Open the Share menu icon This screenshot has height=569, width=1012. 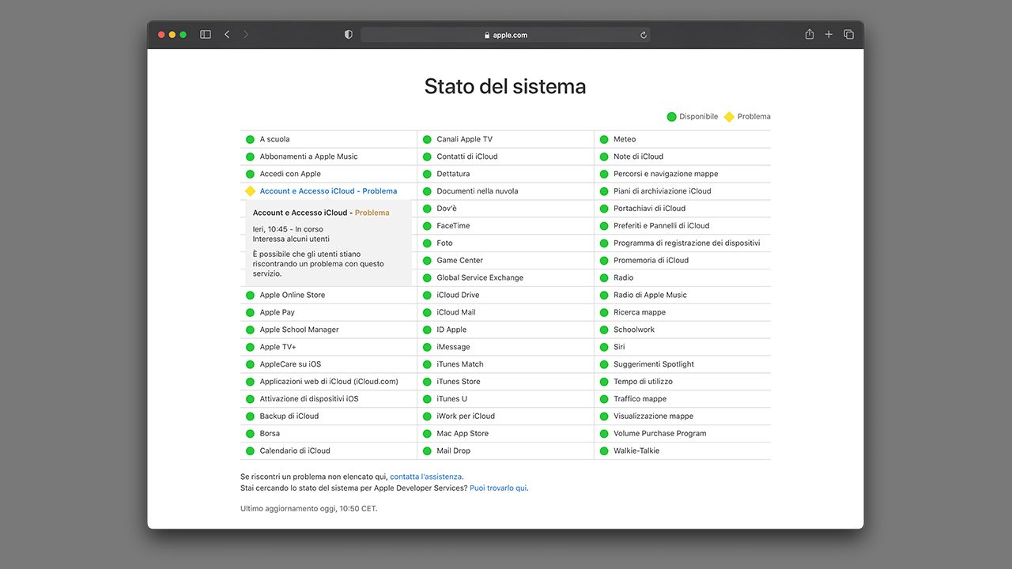(810, 35)
